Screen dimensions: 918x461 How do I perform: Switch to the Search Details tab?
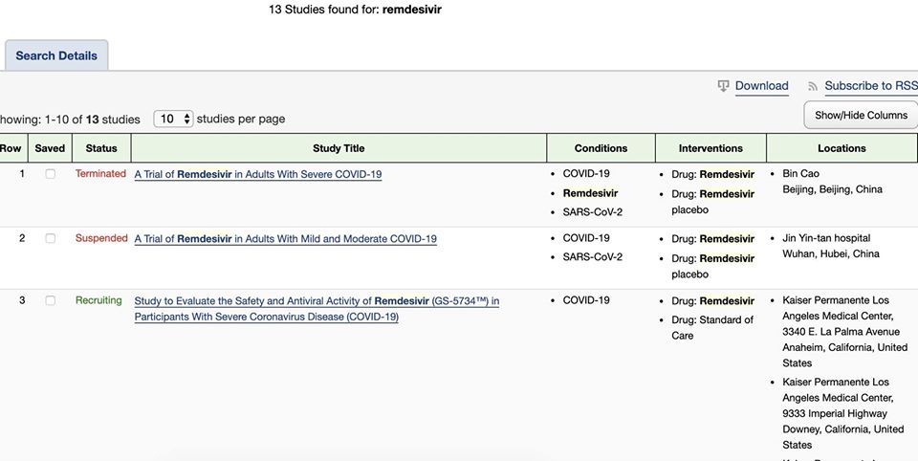[56, 55]
